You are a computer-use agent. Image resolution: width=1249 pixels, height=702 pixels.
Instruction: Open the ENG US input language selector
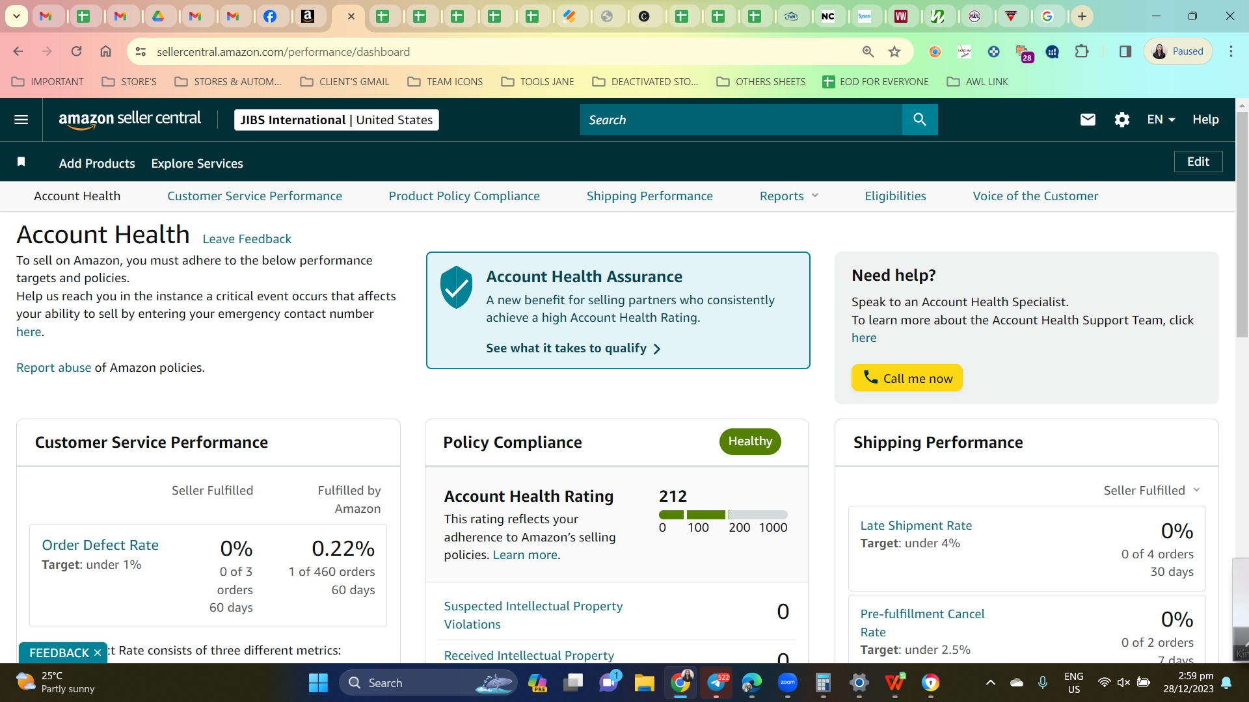1073,682
